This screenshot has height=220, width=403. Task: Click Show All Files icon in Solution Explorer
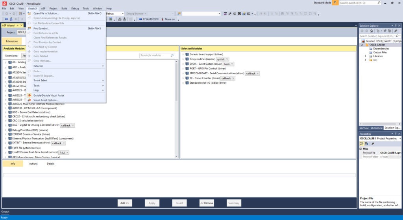click(390, 31)
